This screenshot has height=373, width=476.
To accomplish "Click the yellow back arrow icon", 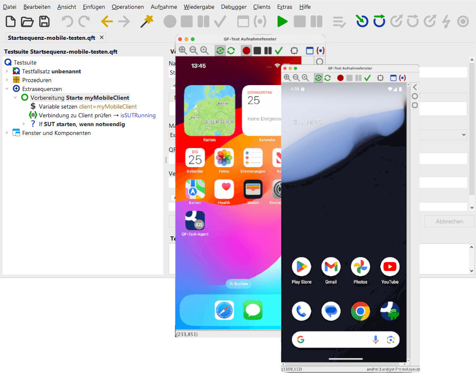I will tap(107, 21).
